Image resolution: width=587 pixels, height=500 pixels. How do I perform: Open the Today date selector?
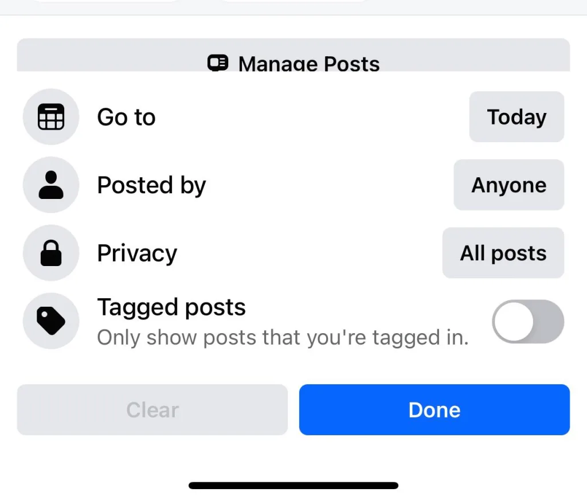pyautogui.click(x=516, y=116)
